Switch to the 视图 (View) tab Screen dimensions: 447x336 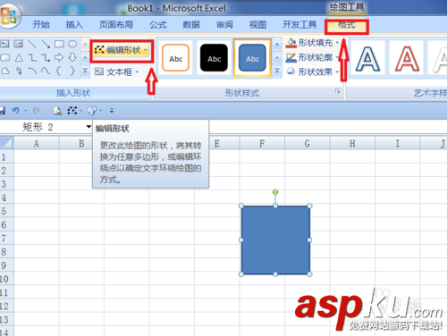click(257, 24)
